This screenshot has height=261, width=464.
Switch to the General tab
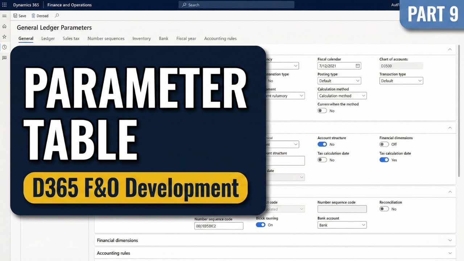click(26, 38)
